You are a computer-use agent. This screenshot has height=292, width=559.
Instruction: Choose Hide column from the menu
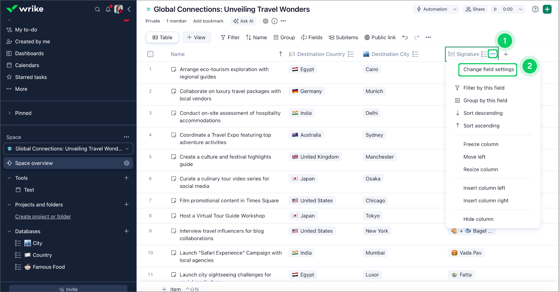(478, 219)
